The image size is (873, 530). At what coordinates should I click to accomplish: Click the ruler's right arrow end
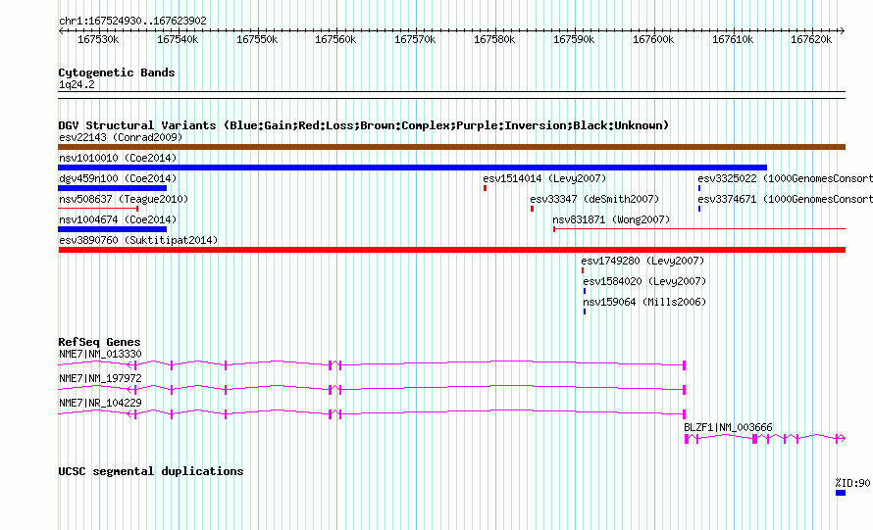pyautogui.click(x=843, y=30)
